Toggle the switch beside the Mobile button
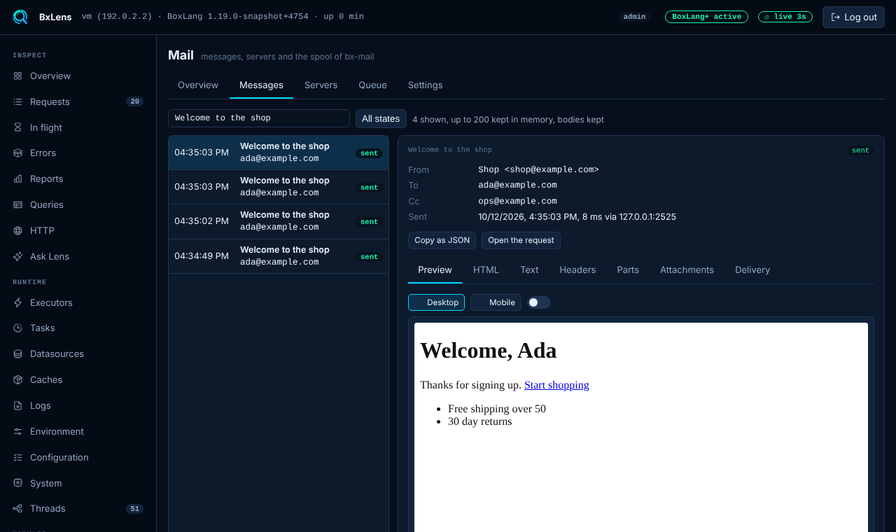 point(539,302)
